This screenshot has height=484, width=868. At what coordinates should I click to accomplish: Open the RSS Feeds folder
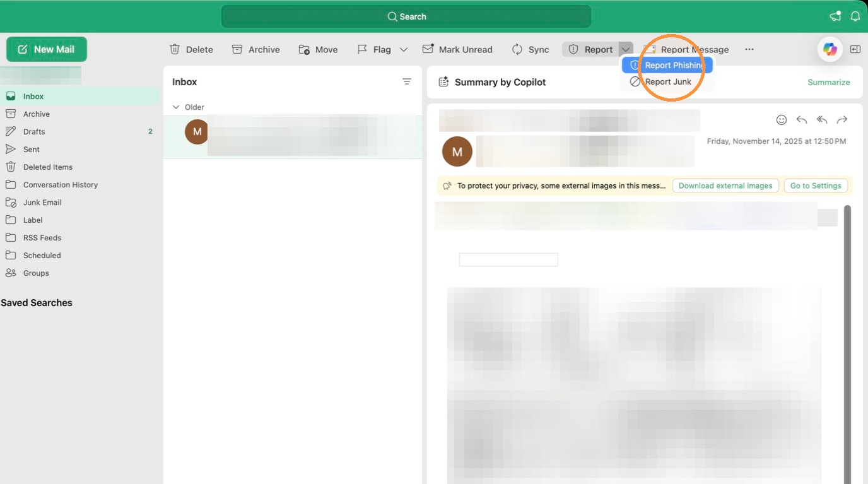pos(79,238)
